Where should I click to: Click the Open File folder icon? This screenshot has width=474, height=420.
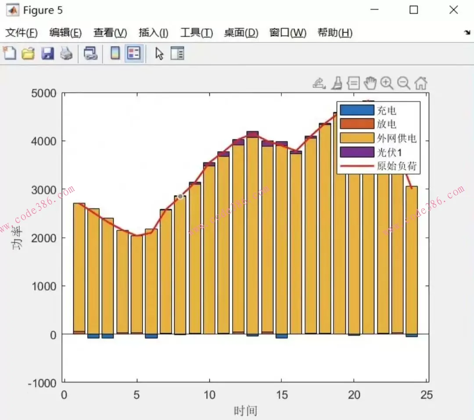pyautogui.click(x=28, y=54)
